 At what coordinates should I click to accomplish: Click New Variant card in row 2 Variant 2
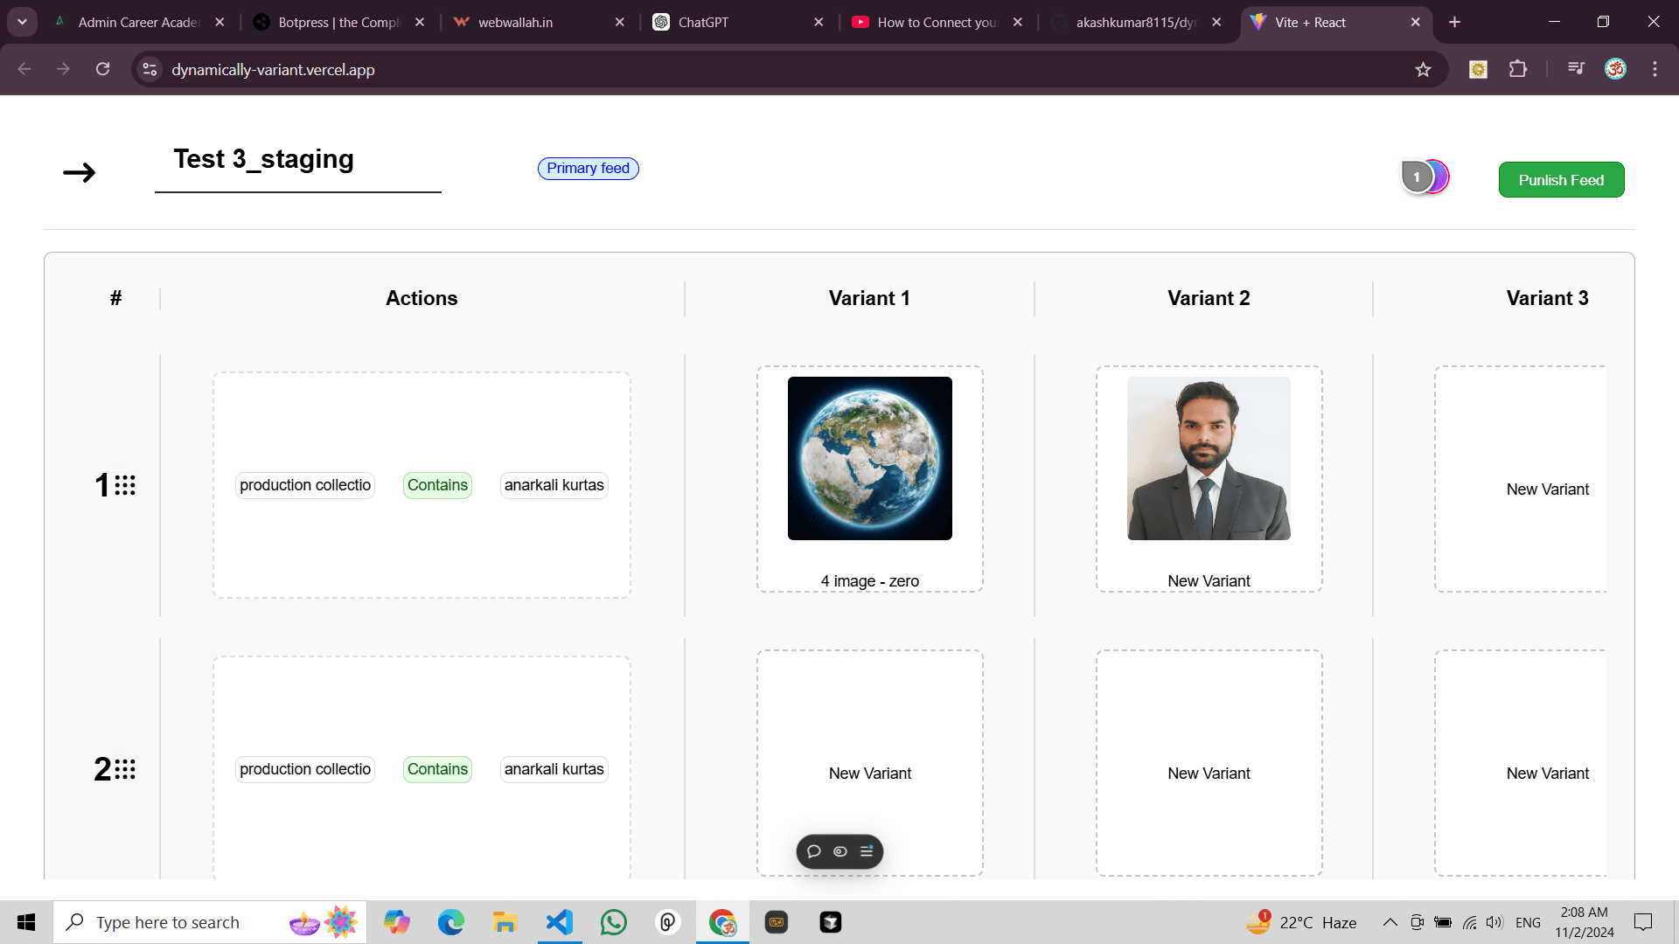tap(1209, 763)
